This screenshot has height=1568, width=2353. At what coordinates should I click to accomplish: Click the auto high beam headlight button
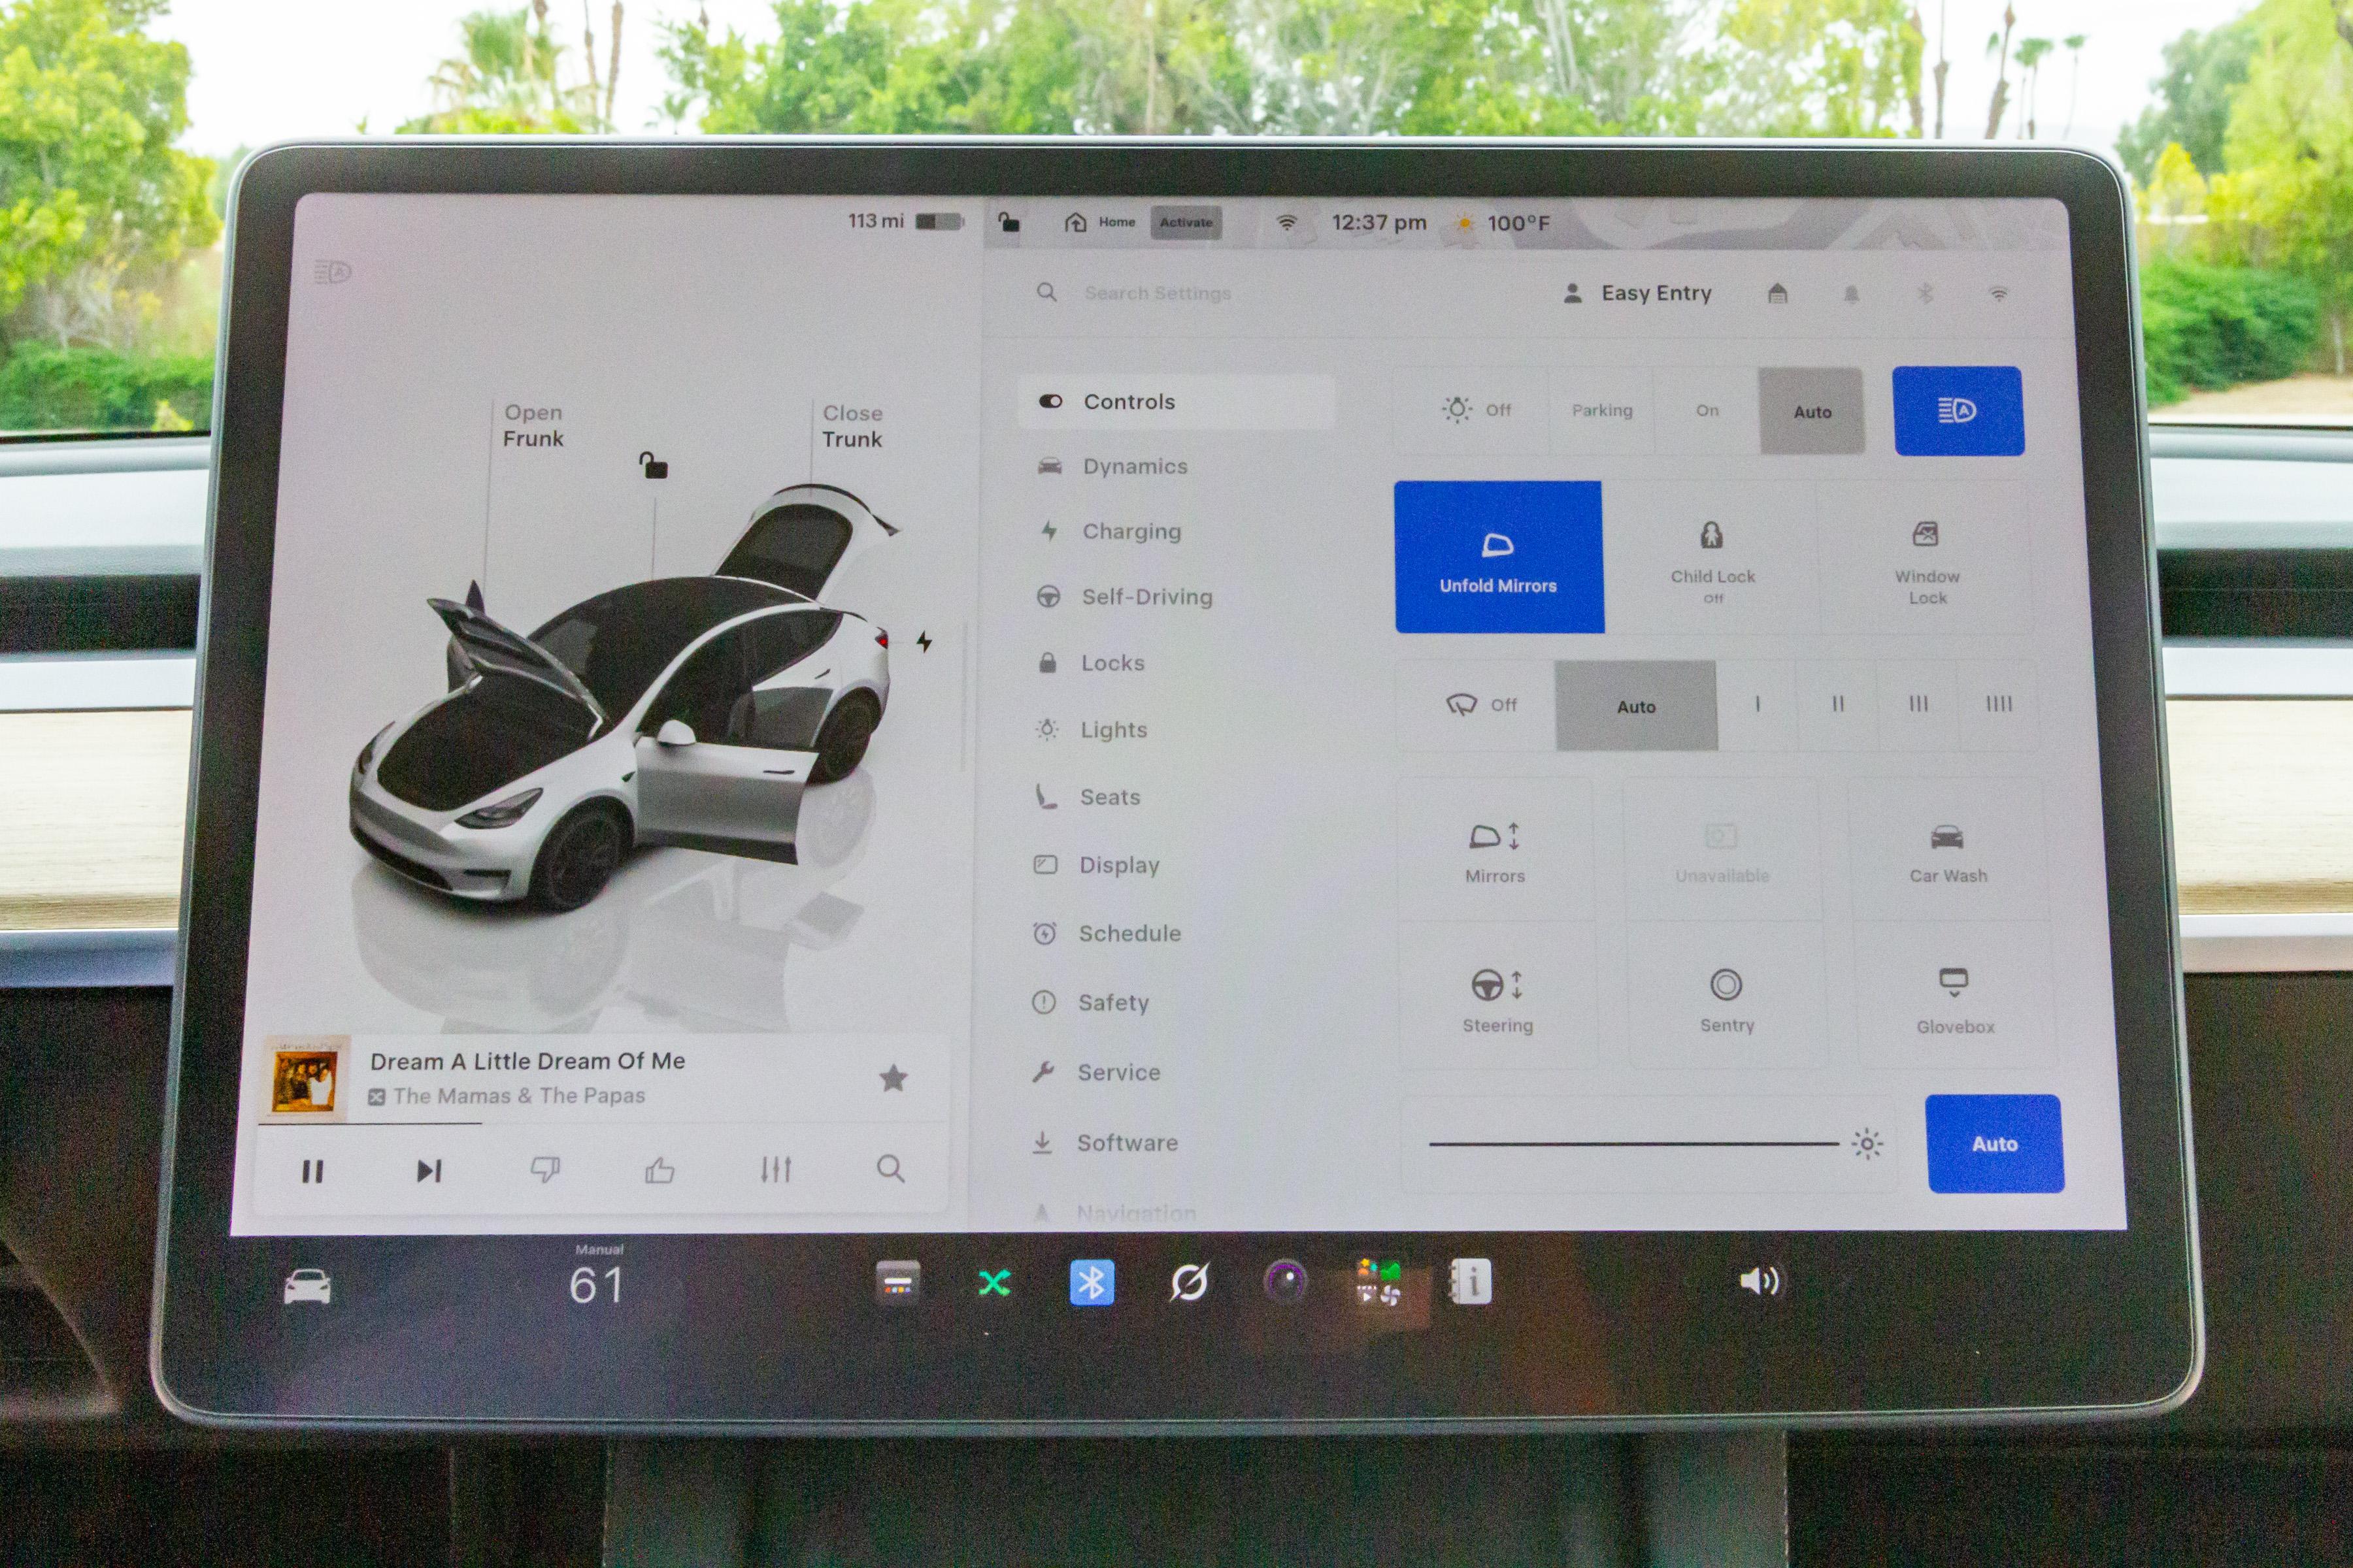click(x=1958, y=411)
